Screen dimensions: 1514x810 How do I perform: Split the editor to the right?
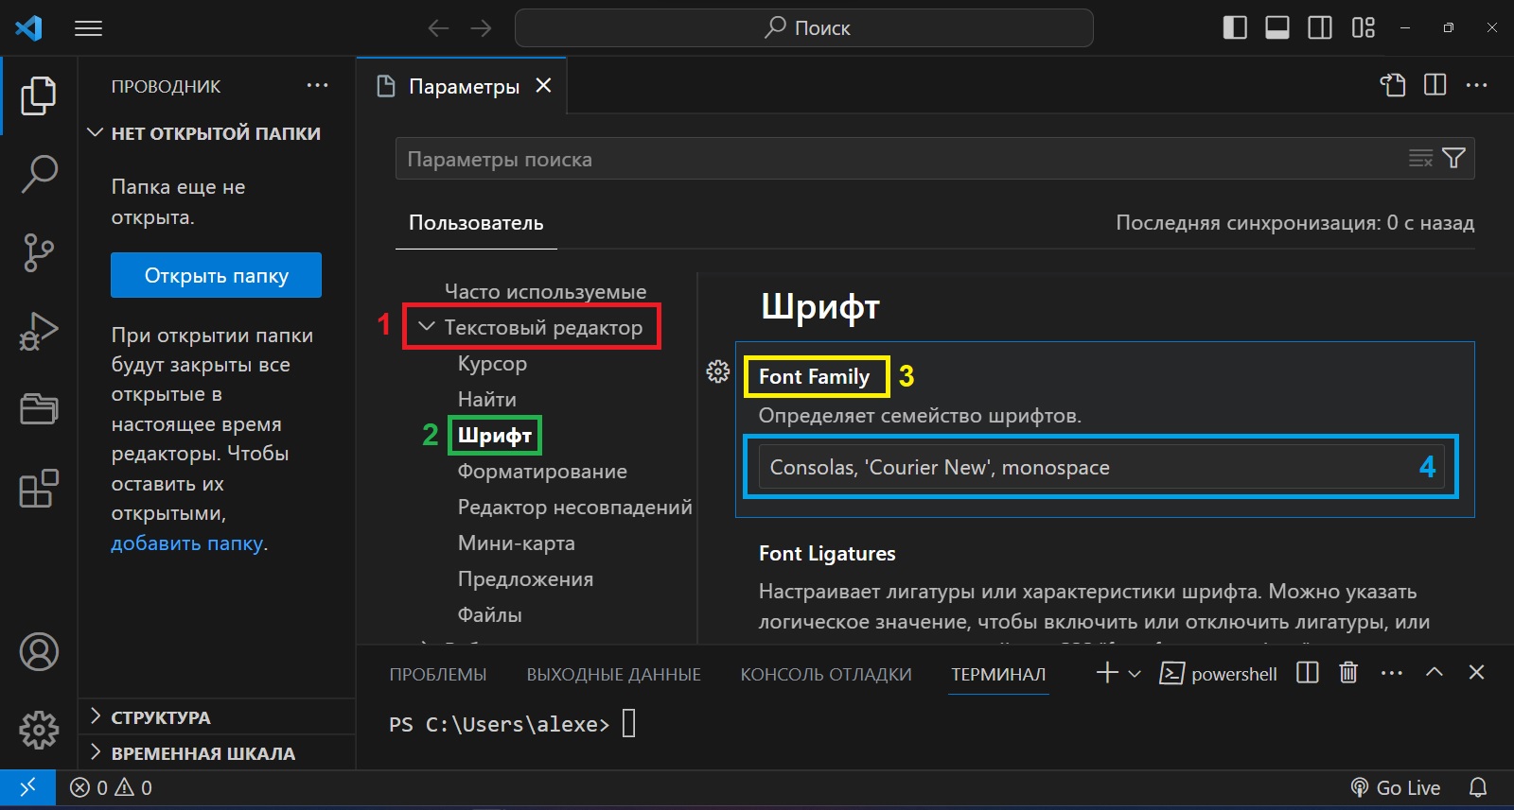tap(1435, 85)
